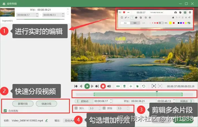Open the 输出 format dropdown
This screenshot has width=198, height=127.
pyautogui.click(x=69, y=120)
